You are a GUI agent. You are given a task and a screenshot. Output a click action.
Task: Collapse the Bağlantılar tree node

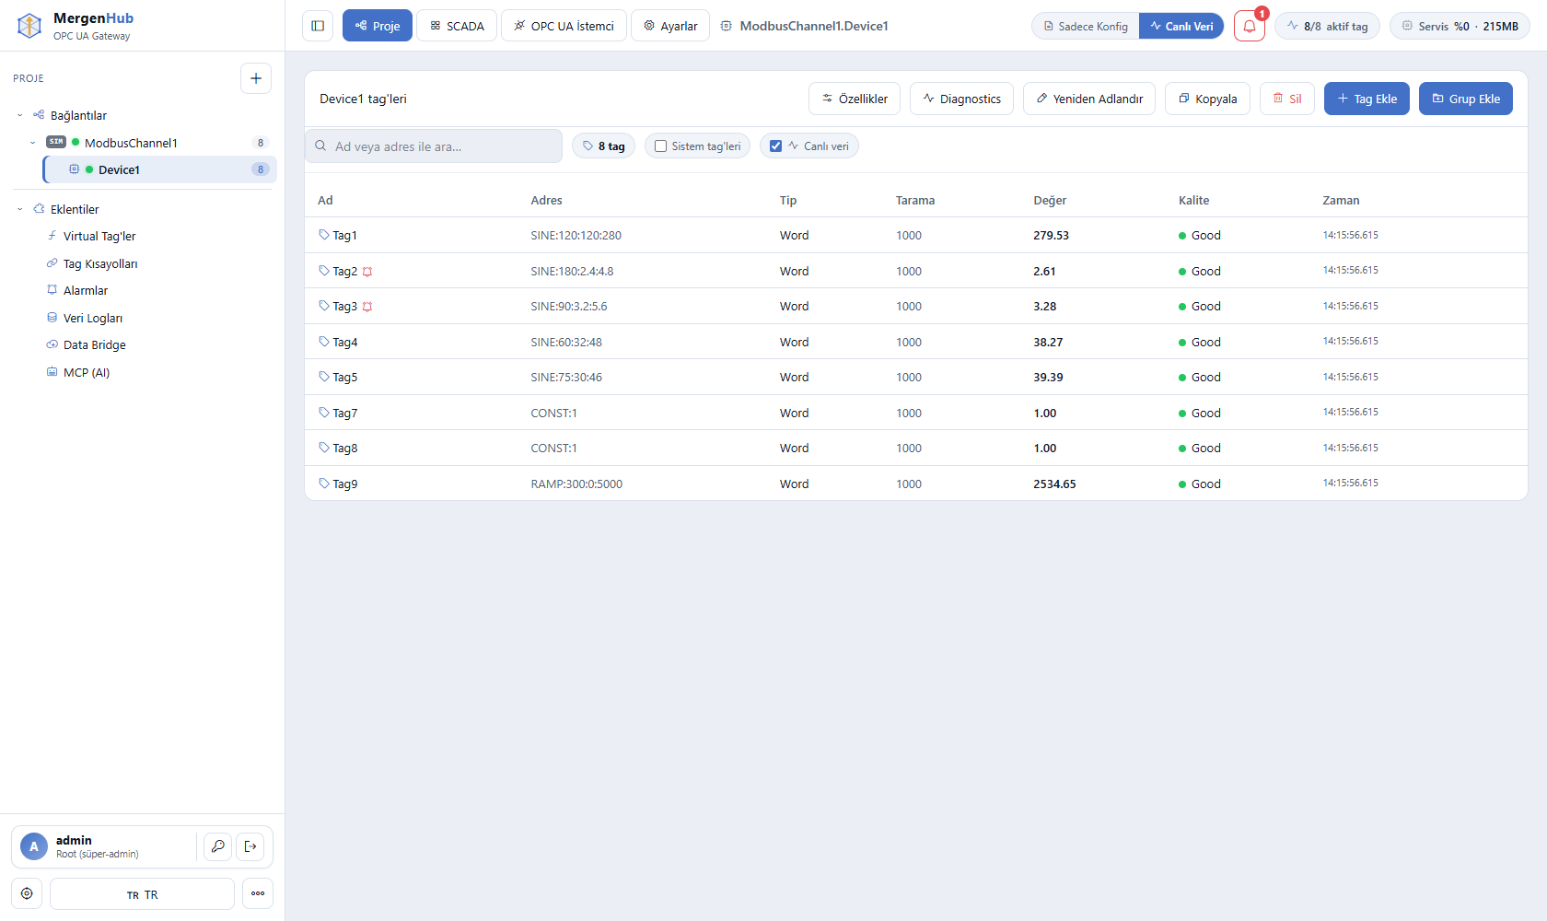(x=20, y=115)
